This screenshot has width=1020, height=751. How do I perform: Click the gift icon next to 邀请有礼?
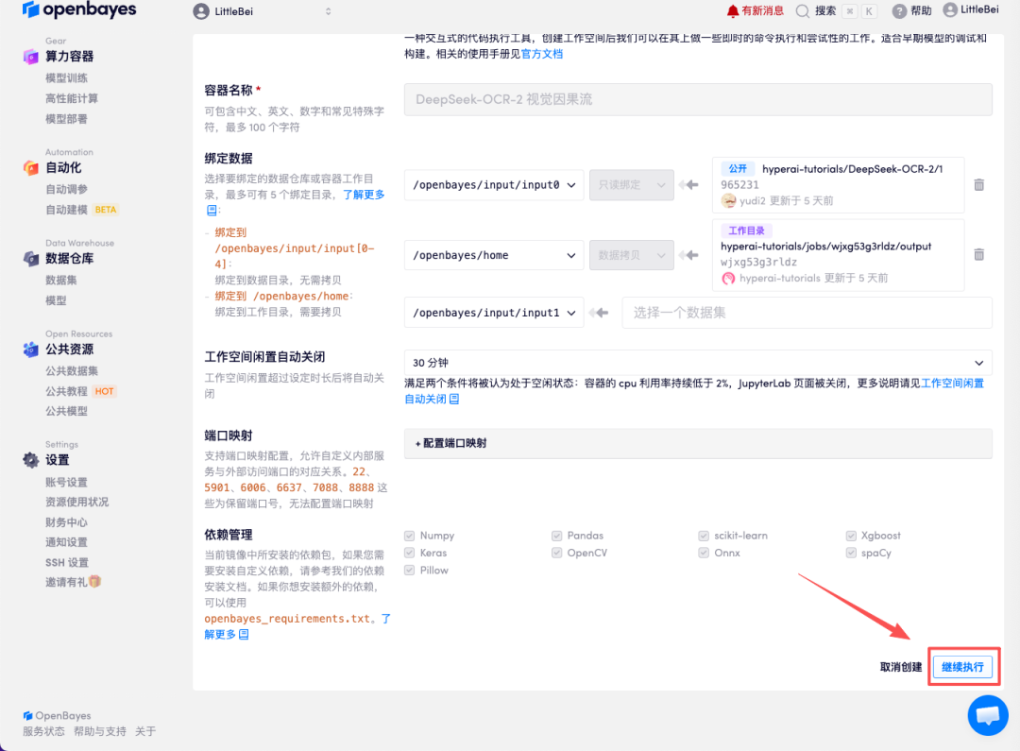click(95, 582)
